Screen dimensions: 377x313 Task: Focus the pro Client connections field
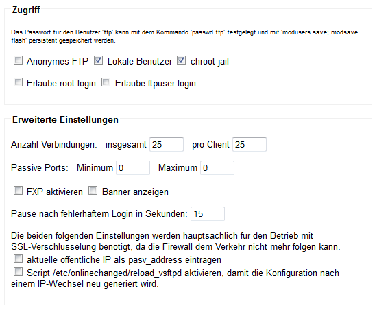click(x=250, y=144)
